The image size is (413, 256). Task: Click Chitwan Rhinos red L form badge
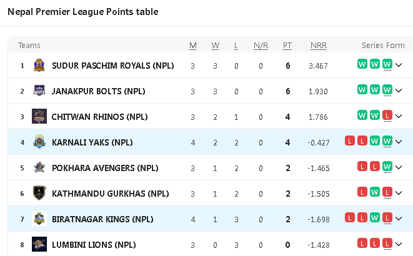coord(387,116)
